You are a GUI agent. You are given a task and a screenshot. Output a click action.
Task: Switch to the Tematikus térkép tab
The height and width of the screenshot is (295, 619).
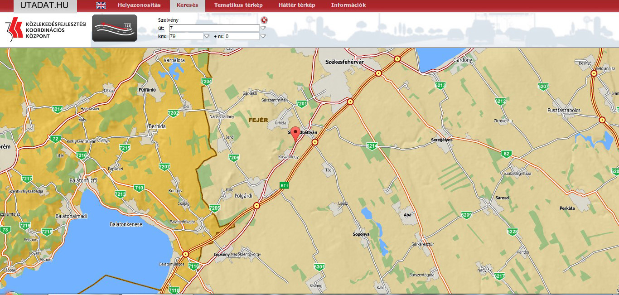click(x=238, y=5)
